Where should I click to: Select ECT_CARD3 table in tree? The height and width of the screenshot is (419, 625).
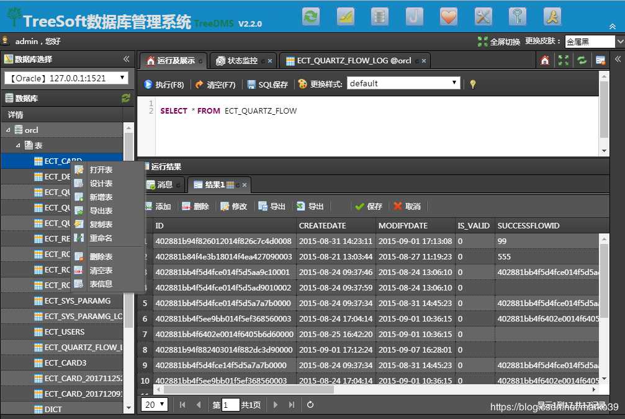tap(60, 363)
